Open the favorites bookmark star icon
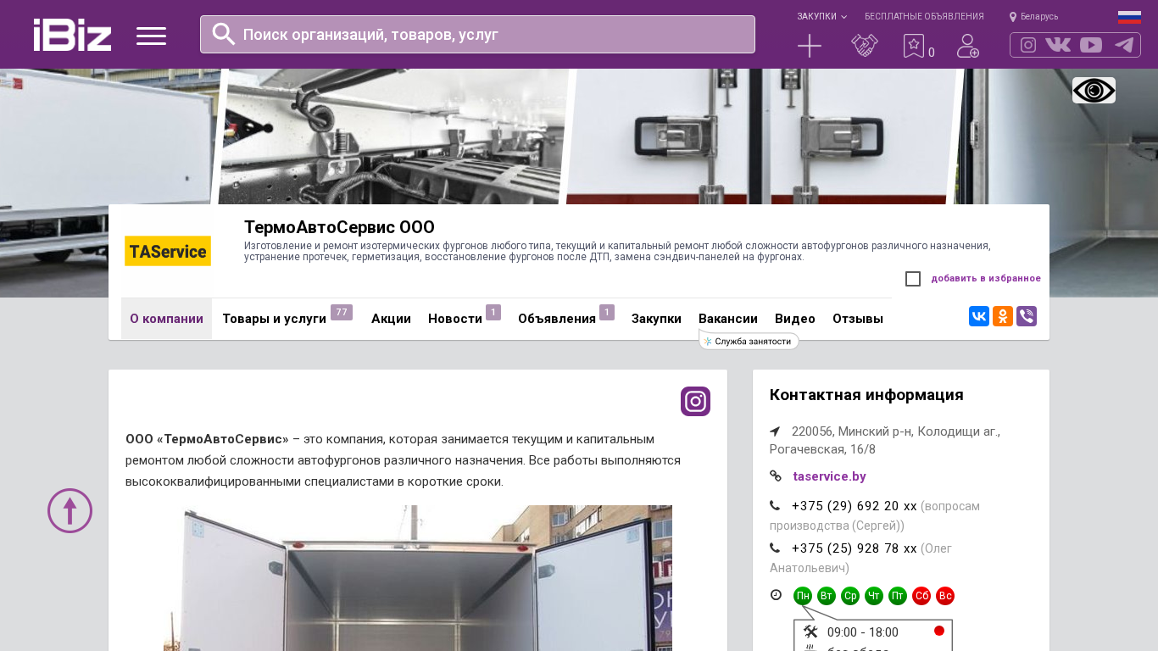 point(914,46)
